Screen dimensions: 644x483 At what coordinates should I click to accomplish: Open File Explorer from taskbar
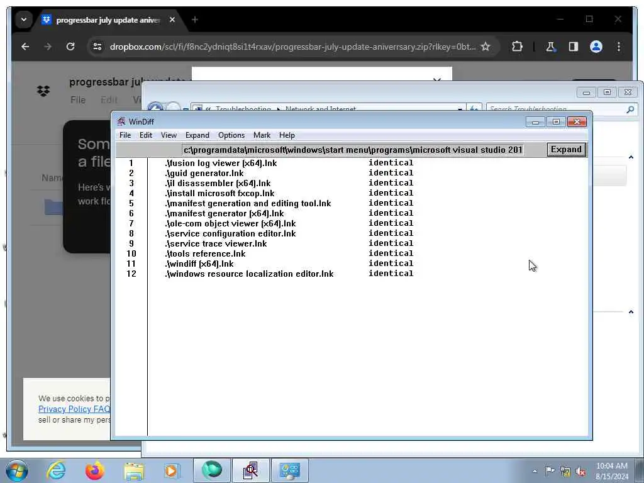[x=134, y=470]
